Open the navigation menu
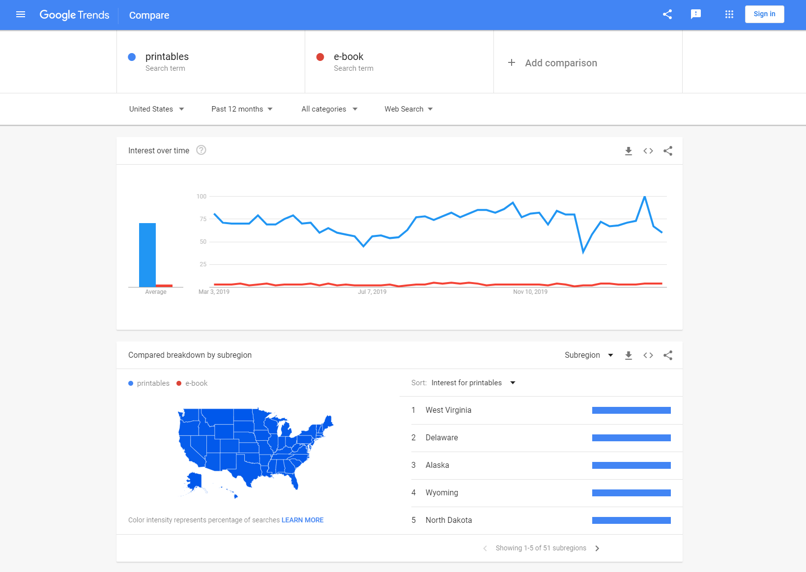This screenshot has height=572, width=806. click(x=21, y=14)
